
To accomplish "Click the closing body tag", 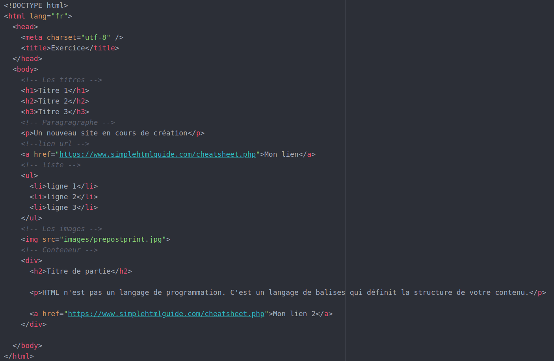I will (x=27, y=346).
